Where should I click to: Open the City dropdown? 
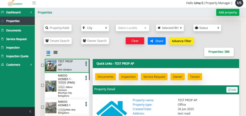[x=95, y=28]
